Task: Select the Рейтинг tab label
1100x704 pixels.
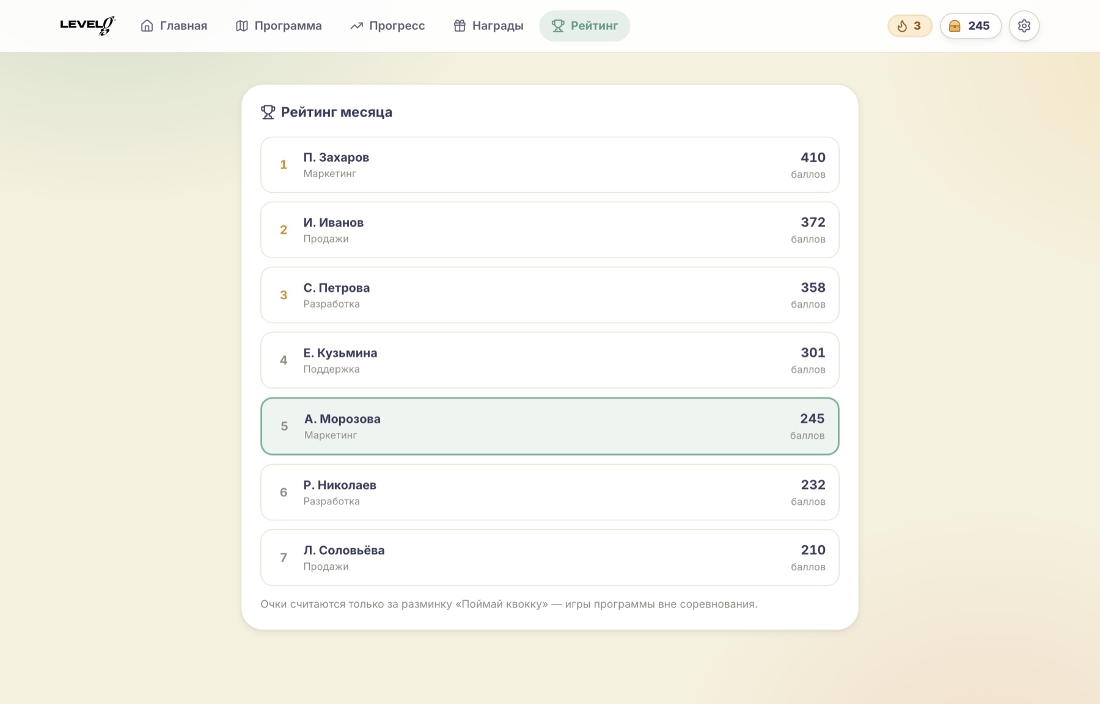Action: click(x=594, y=26)
